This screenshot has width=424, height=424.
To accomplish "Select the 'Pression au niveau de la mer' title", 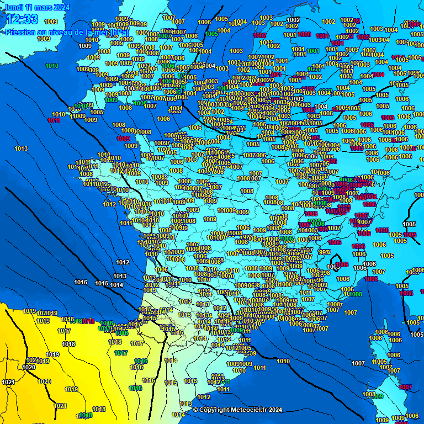I will (66, 33).
